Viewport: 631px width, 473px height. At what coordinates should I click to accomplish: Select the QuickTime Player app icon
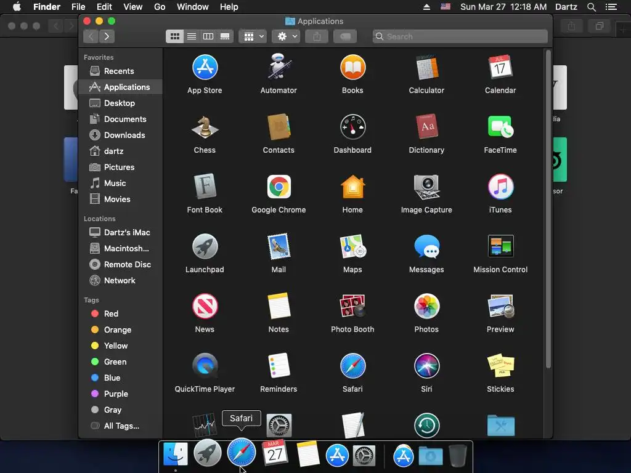pos(205,366)
